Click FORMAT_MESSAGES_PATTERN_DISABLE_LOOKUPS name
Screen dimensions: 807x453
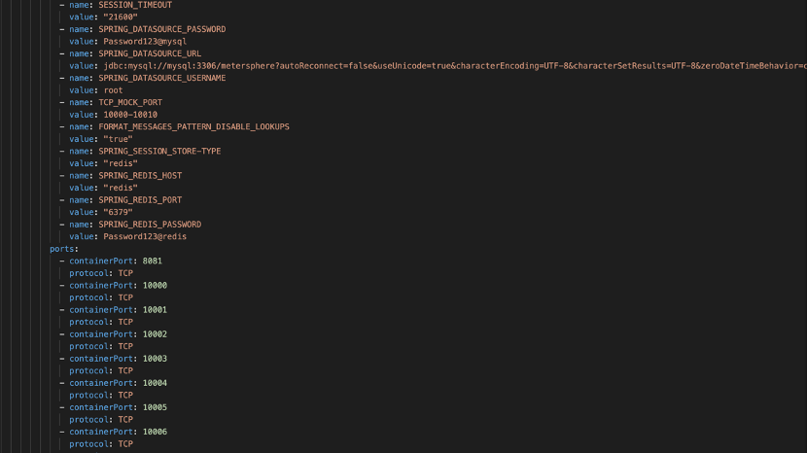(194, 126)
